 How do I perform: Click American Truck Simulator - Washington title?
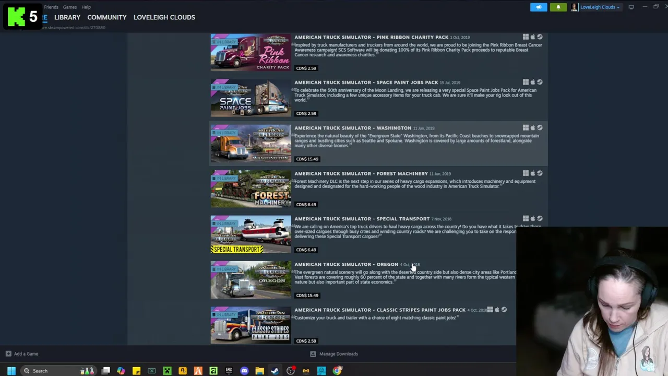353,128
